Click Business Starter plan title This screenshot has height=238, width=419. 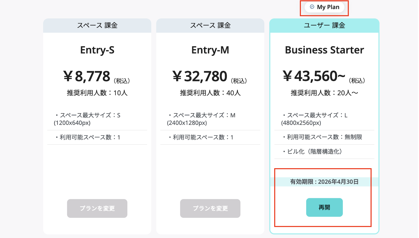click(324, 50)
